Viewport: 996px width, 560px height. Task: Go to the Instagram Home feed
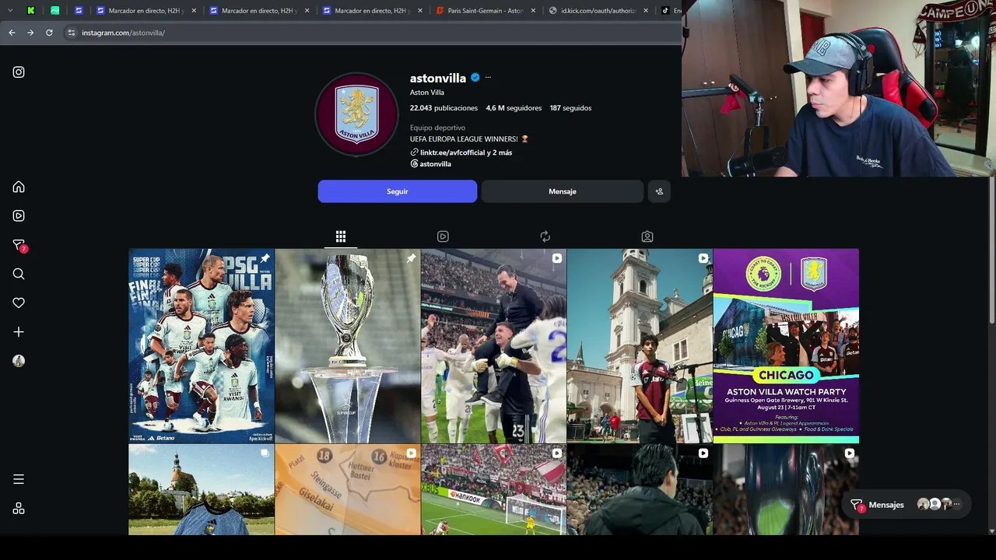tap(19, 187)
